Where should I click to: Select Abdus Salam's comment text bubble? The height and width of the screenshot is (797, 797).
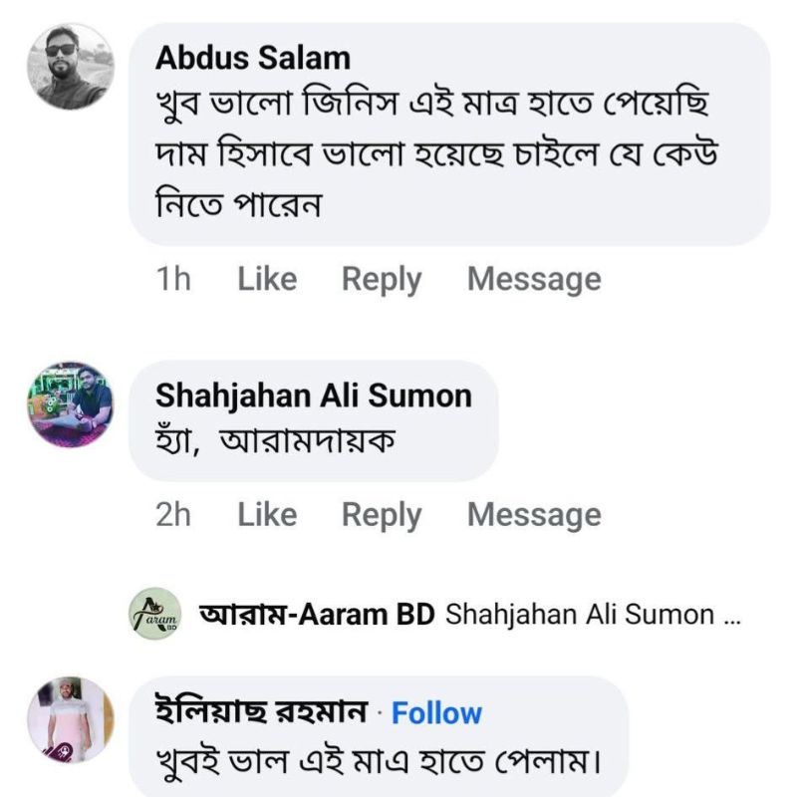[x=449, y=134]
